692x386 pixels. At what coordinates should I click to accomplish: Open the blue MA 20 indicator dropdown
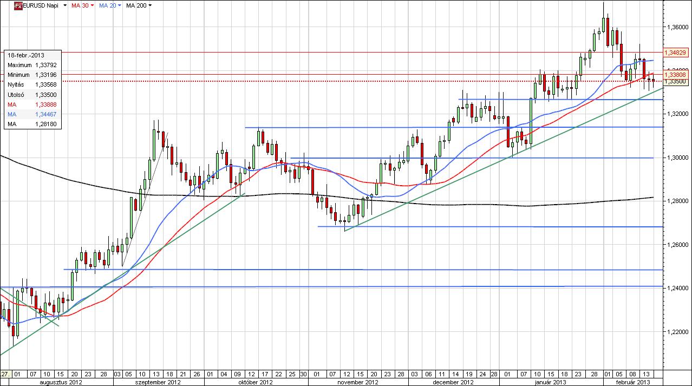click(x=119, y=5)
